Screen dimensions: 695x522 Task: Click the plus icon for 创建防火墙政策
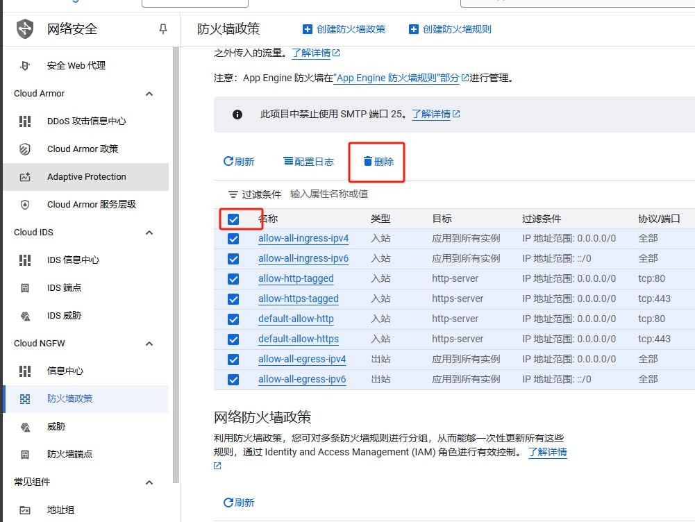click(308, 29)
